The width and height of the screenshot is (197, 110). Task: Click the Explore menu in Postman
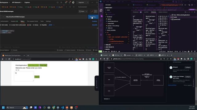[27, 2]
